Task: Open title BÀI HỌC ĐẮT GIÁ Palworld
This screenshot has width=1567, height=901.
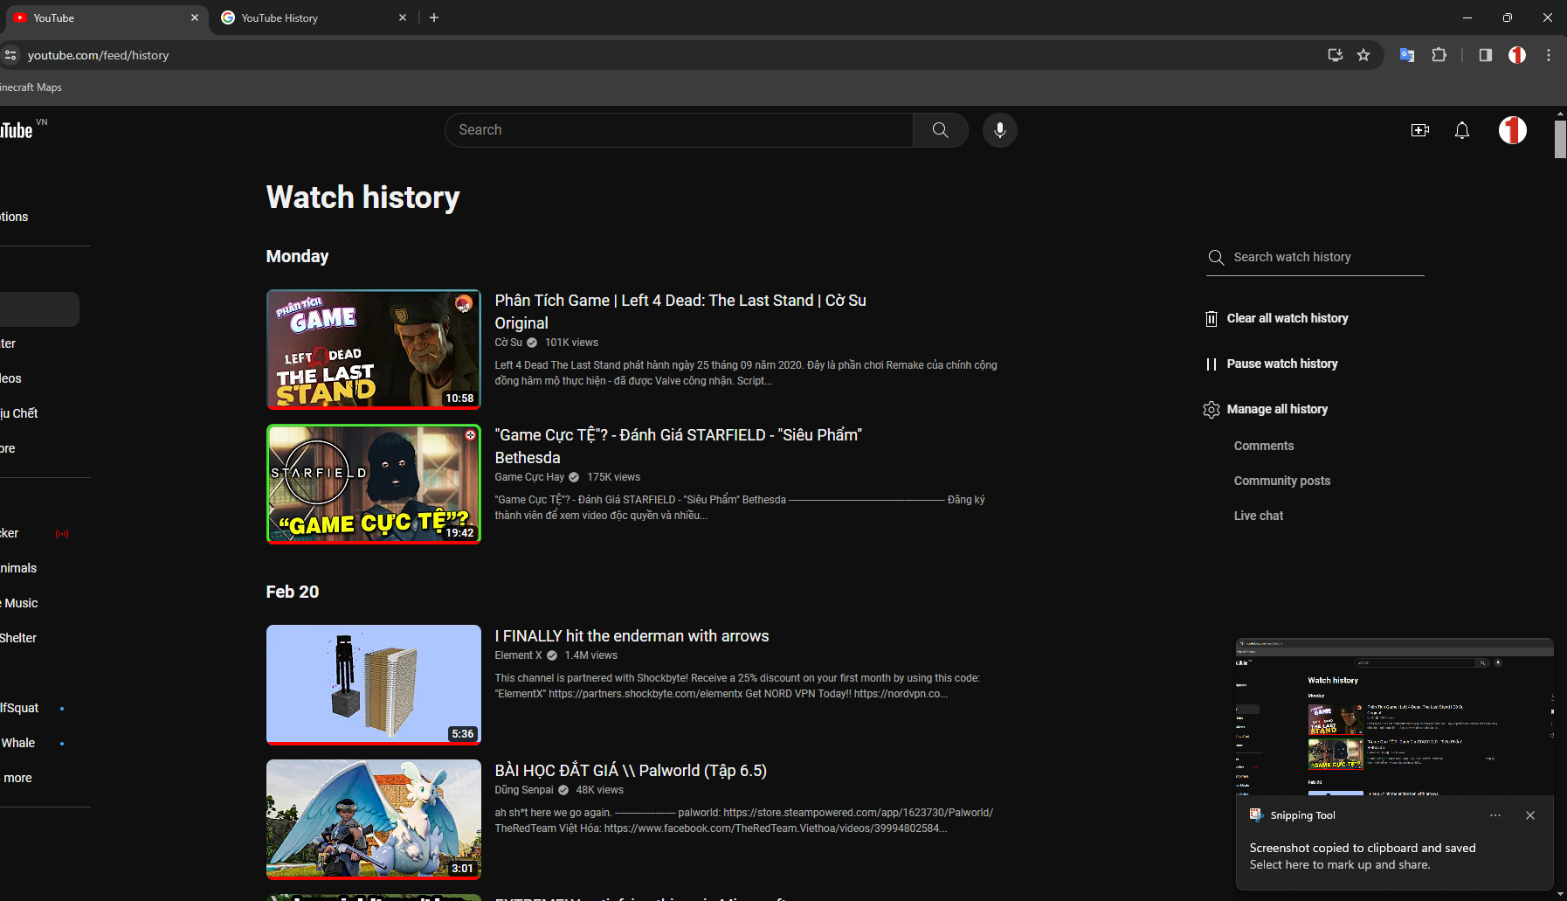Action: (631, 771)
